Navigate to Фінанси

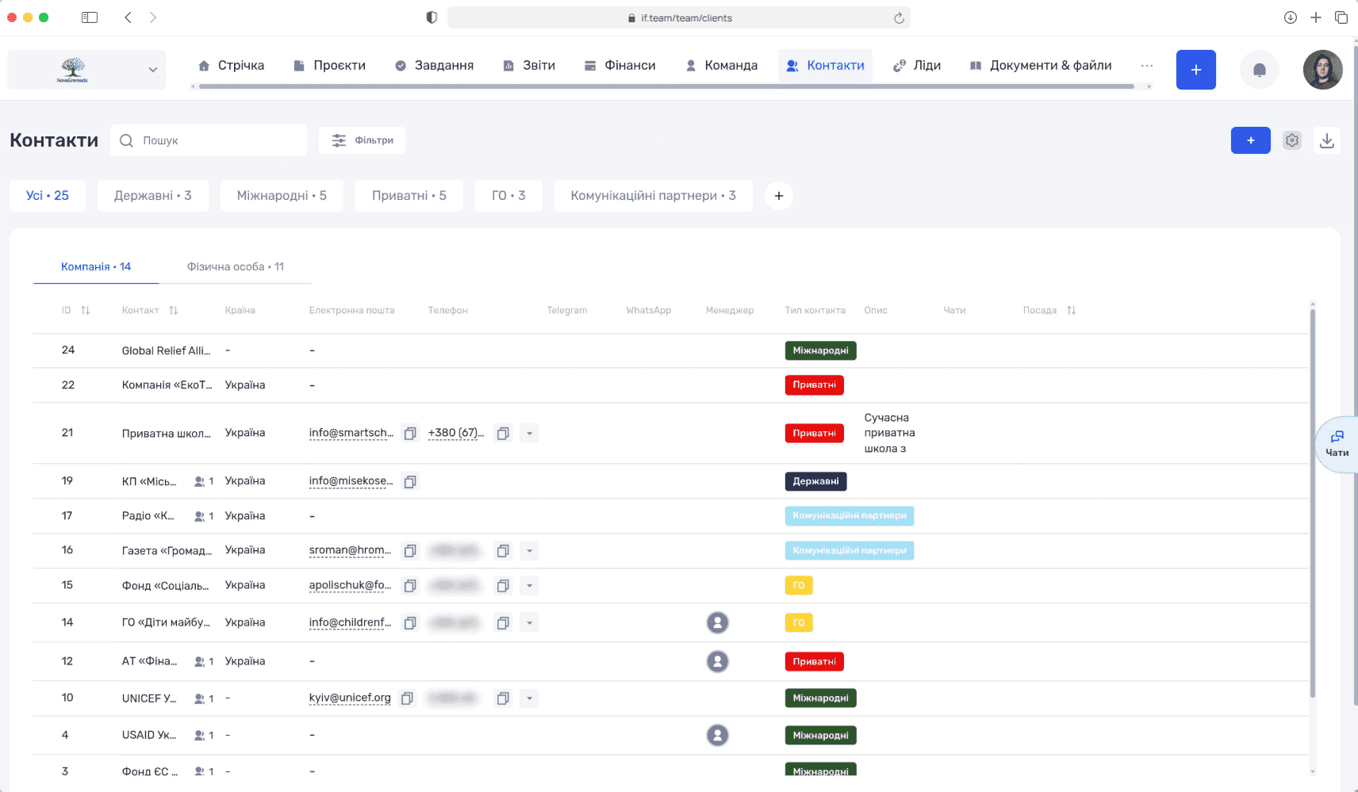click(620, 66)
